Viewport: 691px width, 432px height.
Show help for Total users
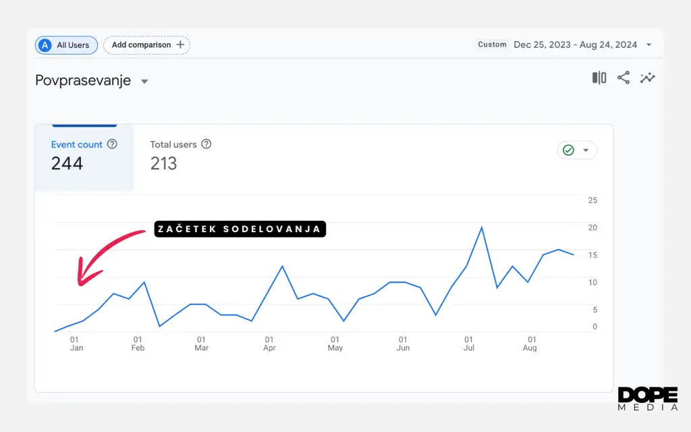[x=206, y=144]
